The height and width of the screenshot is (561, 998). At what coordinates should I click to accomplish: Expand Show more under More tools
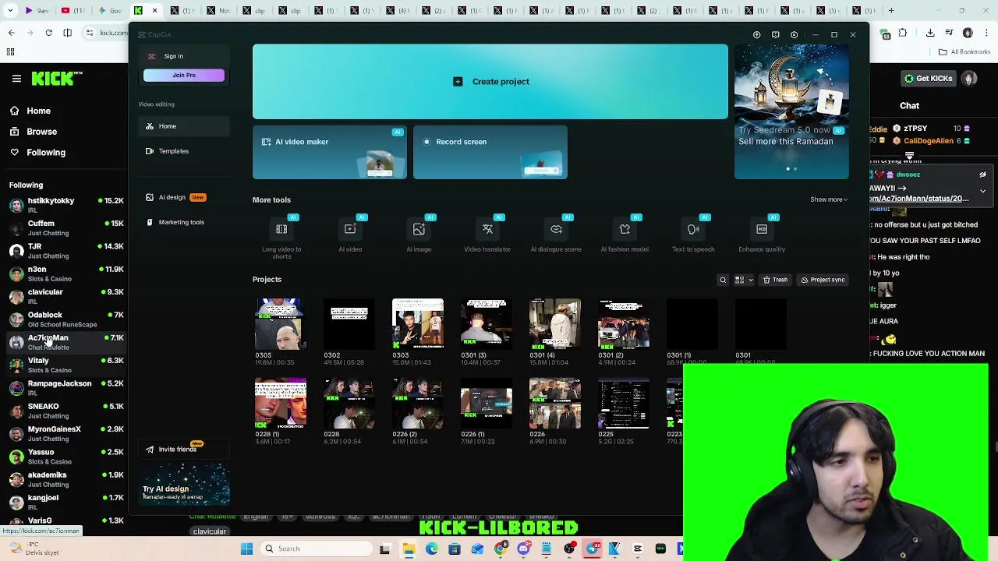pyautogui.click(x=828, y=199)
